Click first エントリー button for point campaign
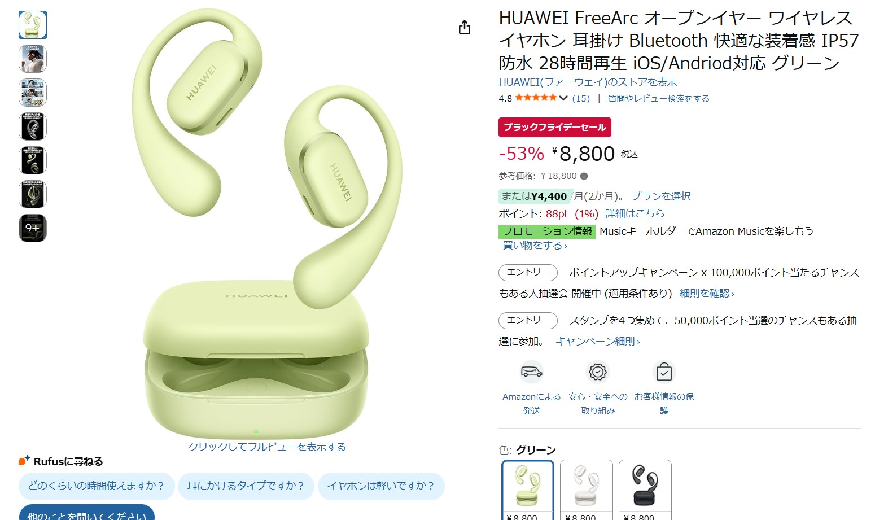Screen dimensions: 875x520 pos(528,272)
